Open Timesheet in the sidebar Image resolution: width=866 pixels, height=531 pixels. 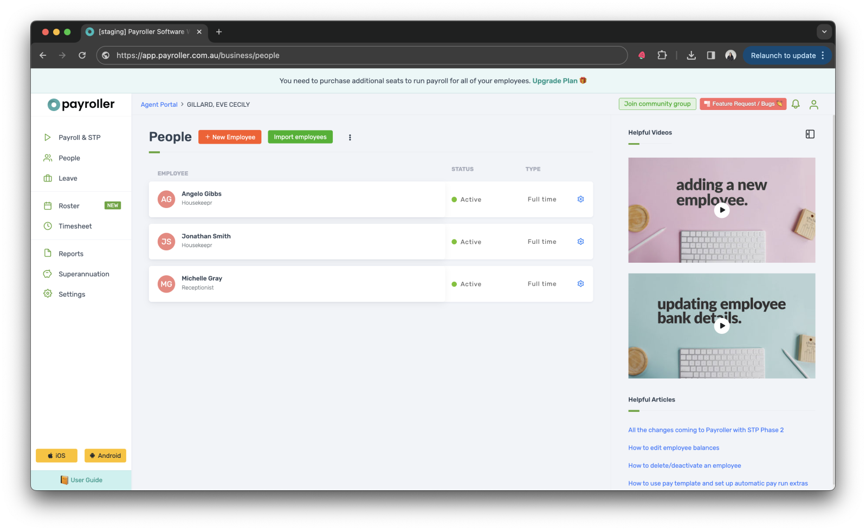tap(75, 226)
